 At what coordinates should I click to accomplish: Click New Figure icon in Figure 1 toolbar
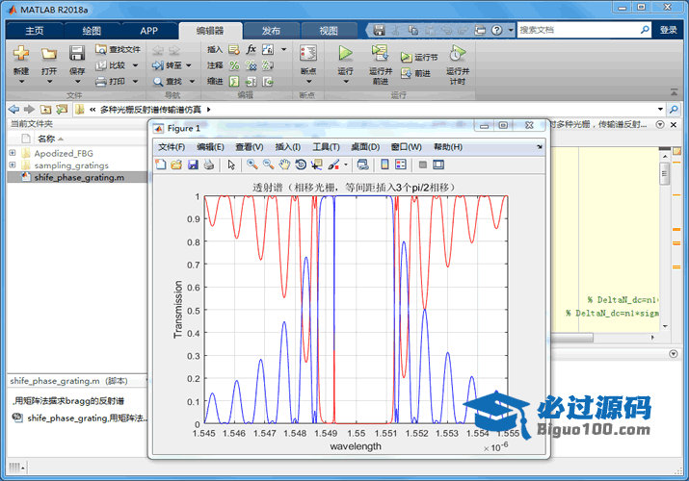tap(160, 165)
